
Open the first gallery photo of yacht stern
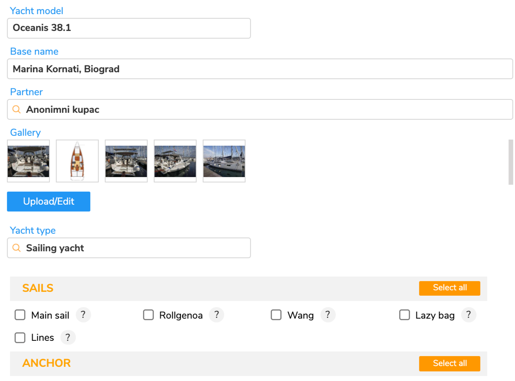point(28,161)
